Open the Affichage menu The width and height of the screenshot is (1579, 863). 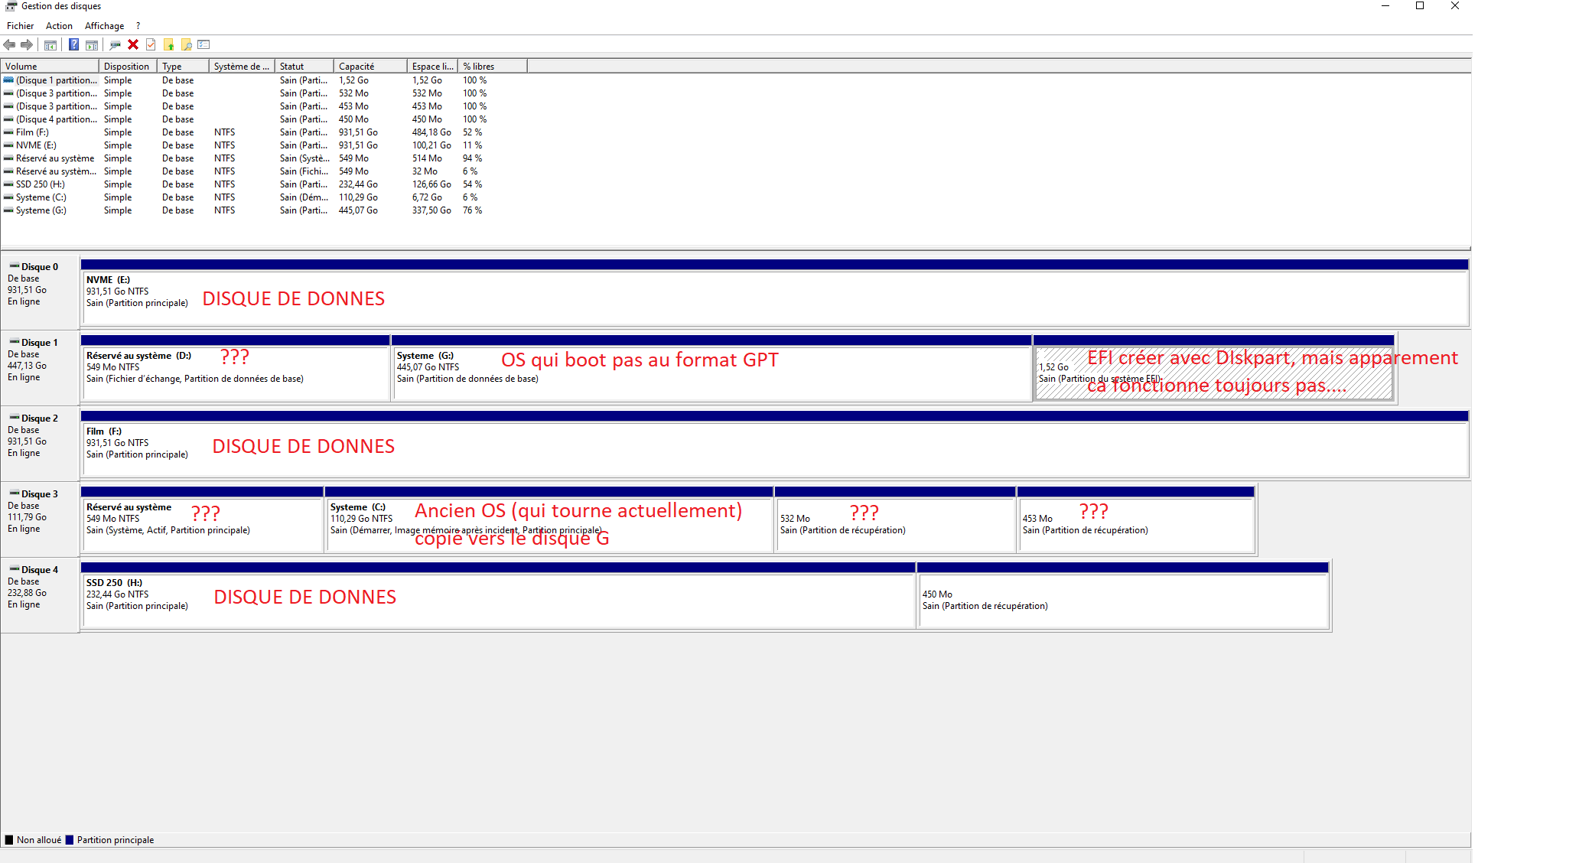[x=104, y=26]
